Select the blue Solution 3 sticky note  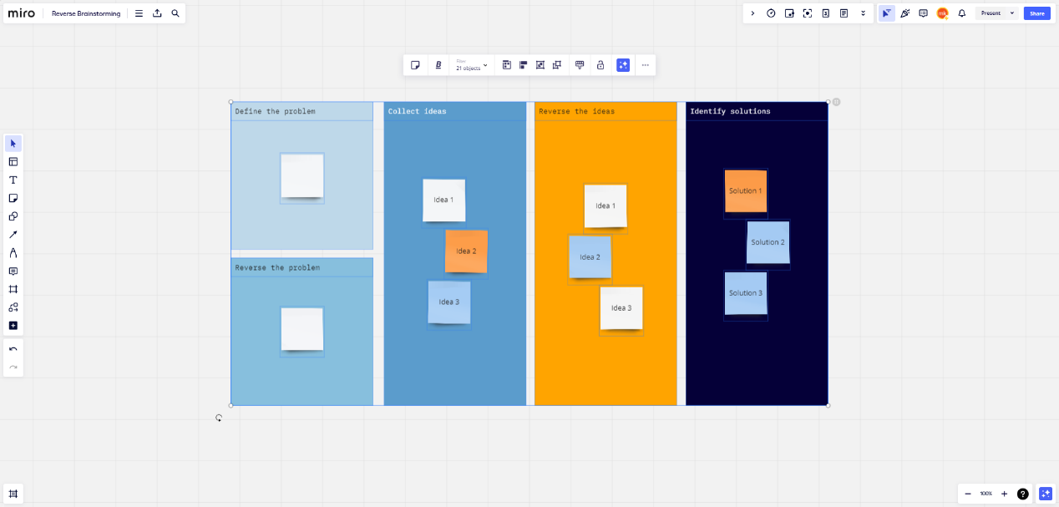coord(746,293)
